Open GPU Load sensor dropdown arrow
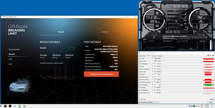Image resolution: width=215 pixels, height=108 pixels. point(152,74)
